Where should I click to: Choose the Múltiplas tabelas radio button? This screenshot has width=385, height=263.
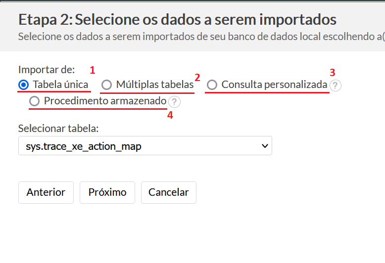tap(106, 85)
